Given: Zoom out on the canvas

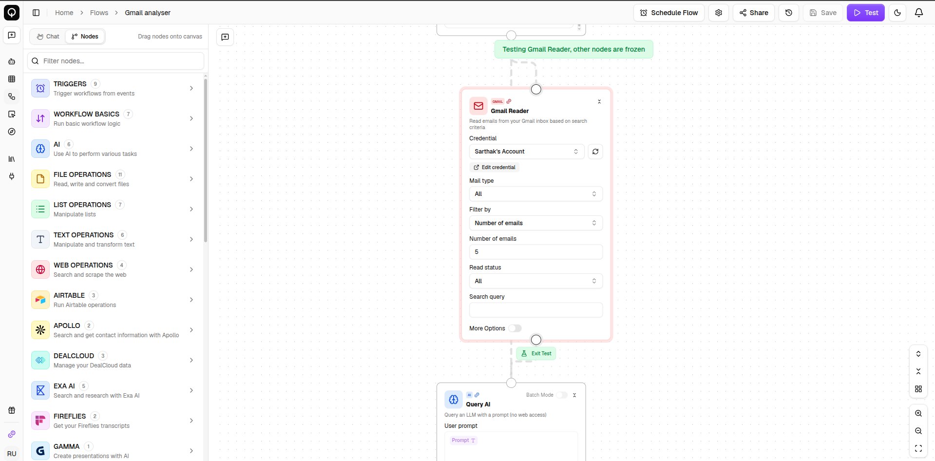Looking at the screenshot, I should [918, 431].
